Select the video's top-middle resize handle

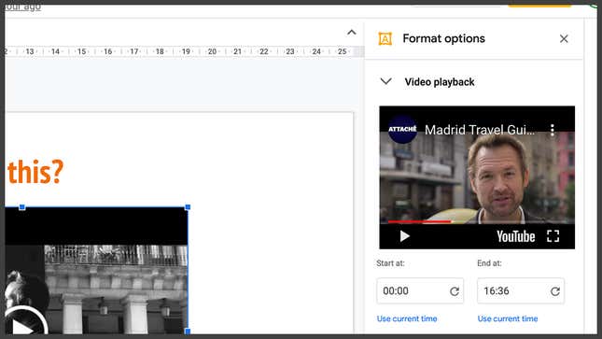point(22,207)
